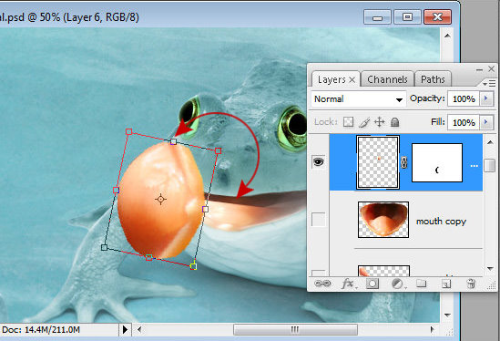Create new adjustment layer via half-circle icon
The height and width of the screenshot is (341, 500).
pos(397,284)
